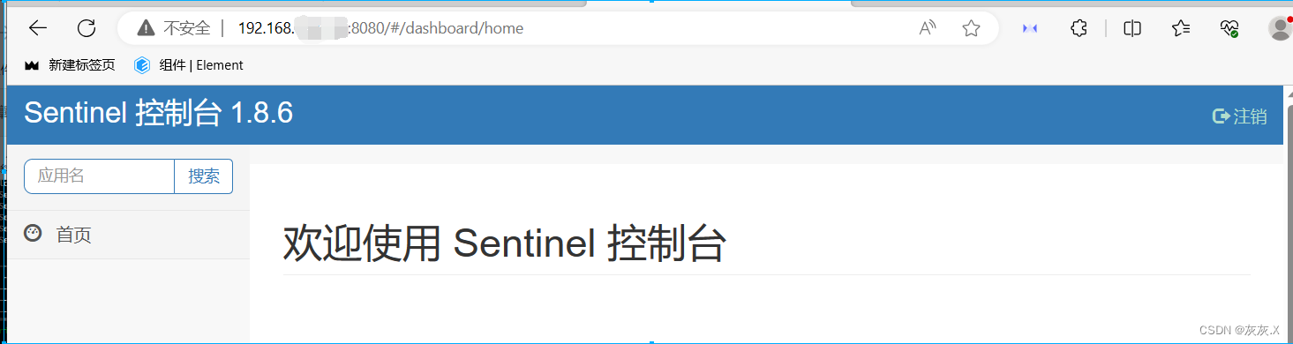Start the search with the 搜索 button
Viewport: 1293px width, 344px height.
tap(204, 176)
